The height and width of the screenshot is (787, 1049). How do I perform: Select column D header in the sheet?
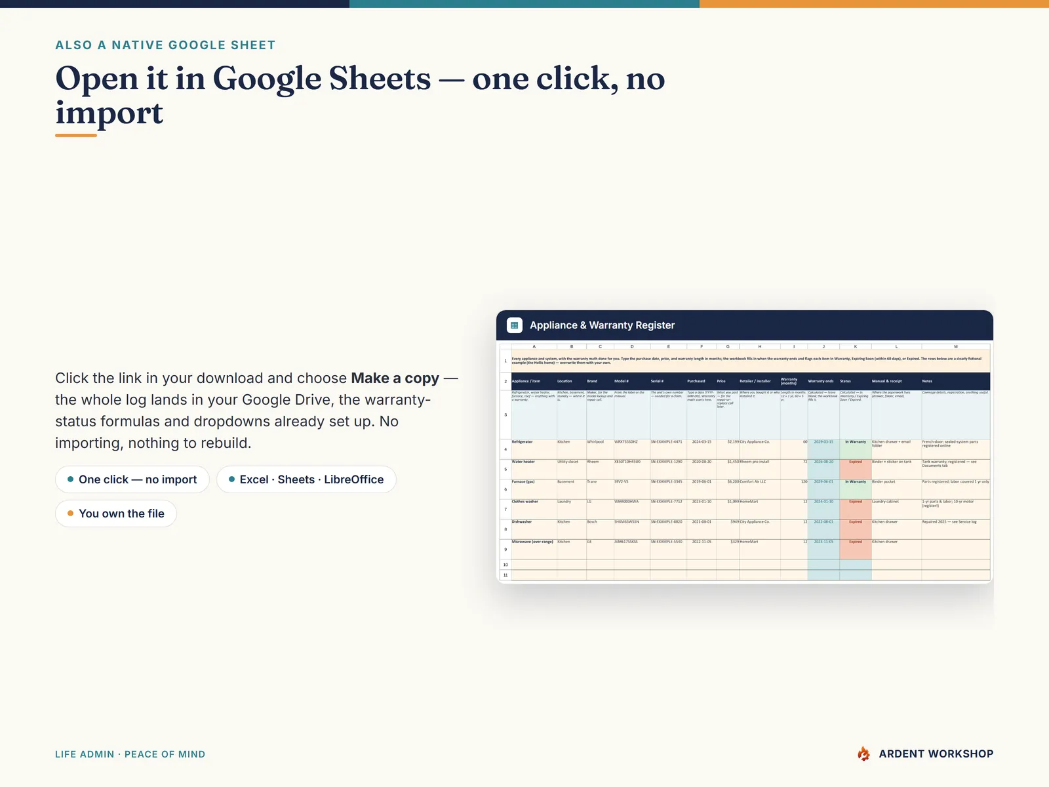pos(632,346)
